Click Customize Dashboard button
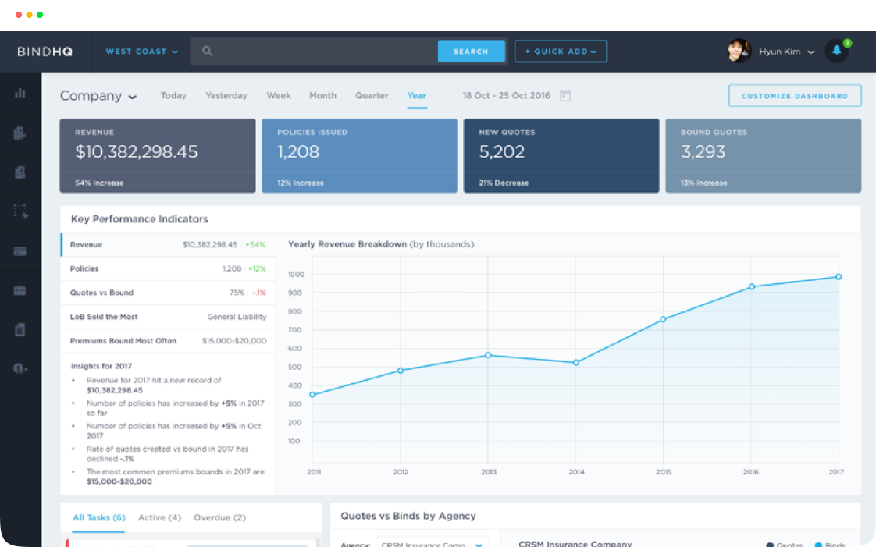Image resolution: width=876 pixels, height=547 pixels. [x=795, y=95]
